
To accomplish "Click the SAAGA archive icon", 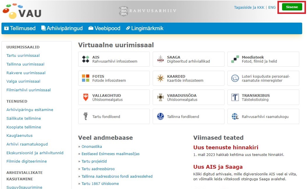I will click(160, 59).
